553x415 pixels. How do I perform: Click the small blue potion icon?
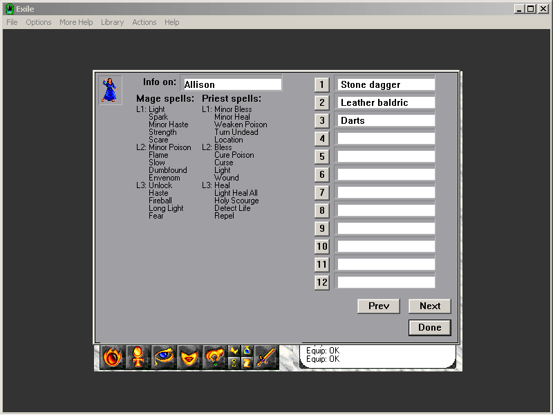[247, 351]
